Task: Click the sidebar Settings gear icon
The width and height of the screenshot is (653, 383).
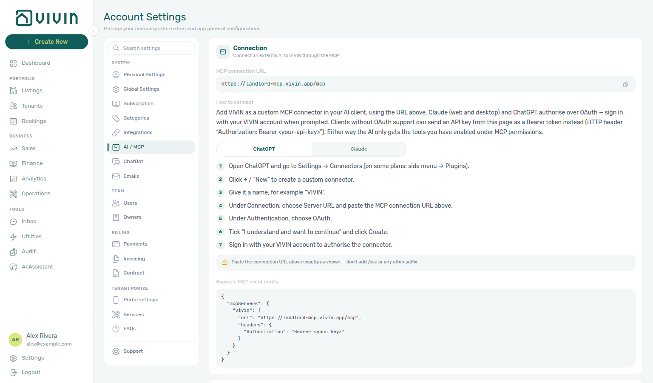Action: point(13,358)
